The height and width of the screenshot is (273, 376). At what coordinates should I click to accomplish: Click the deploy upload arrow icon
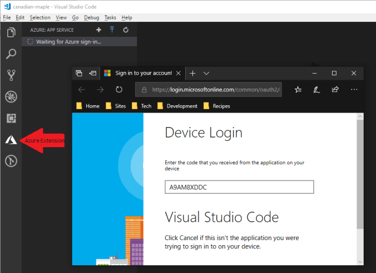(112, 30)
